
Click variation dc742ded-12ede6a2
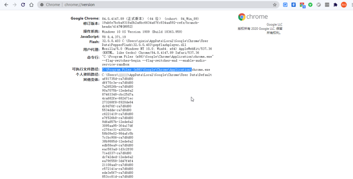click(x=118, y=157)
